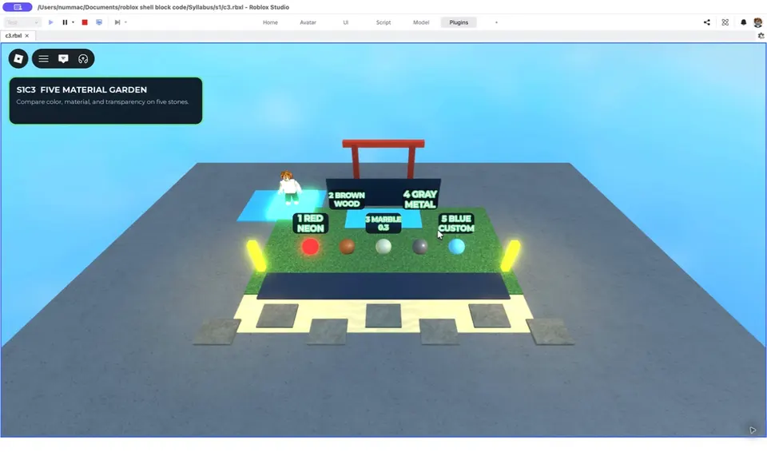Image resolution: width=767 pixels, height=452 pixels.
Task: Open the hamburger list menu in game
Action: coord(43,59)
